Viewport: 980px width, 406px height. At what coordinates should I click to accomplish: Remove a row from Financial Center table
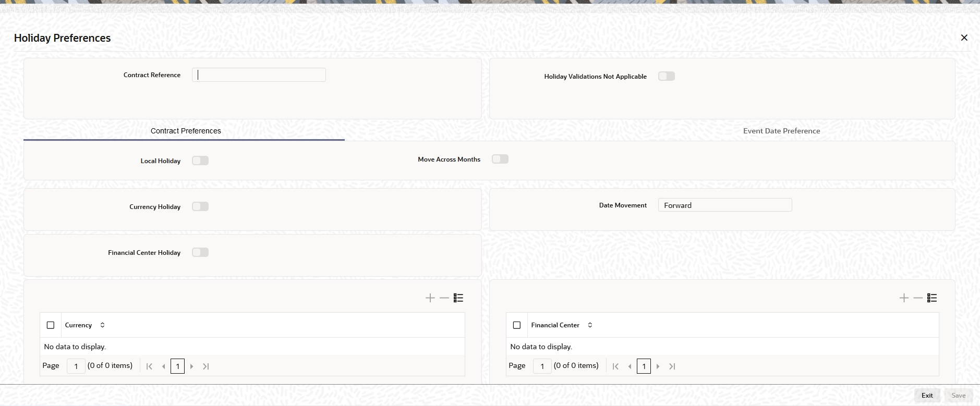(x=918, y=298)
